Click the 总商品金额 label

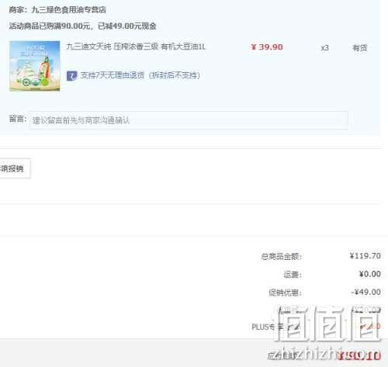pos(282,256)
